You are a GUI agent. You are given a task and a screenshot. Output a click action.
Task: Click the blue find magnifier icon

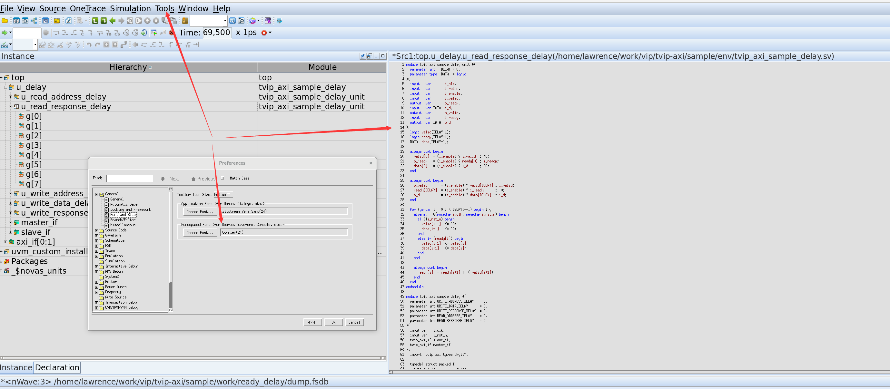coord(232,21)
